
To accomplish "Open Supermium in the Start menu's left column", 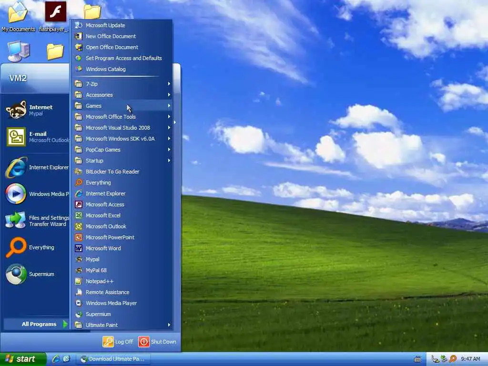I will coord(36,274).
